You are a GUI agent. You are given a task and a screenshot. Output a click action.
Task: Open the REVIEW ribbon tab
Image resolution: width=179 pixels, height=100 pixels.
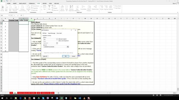[44, 4]
